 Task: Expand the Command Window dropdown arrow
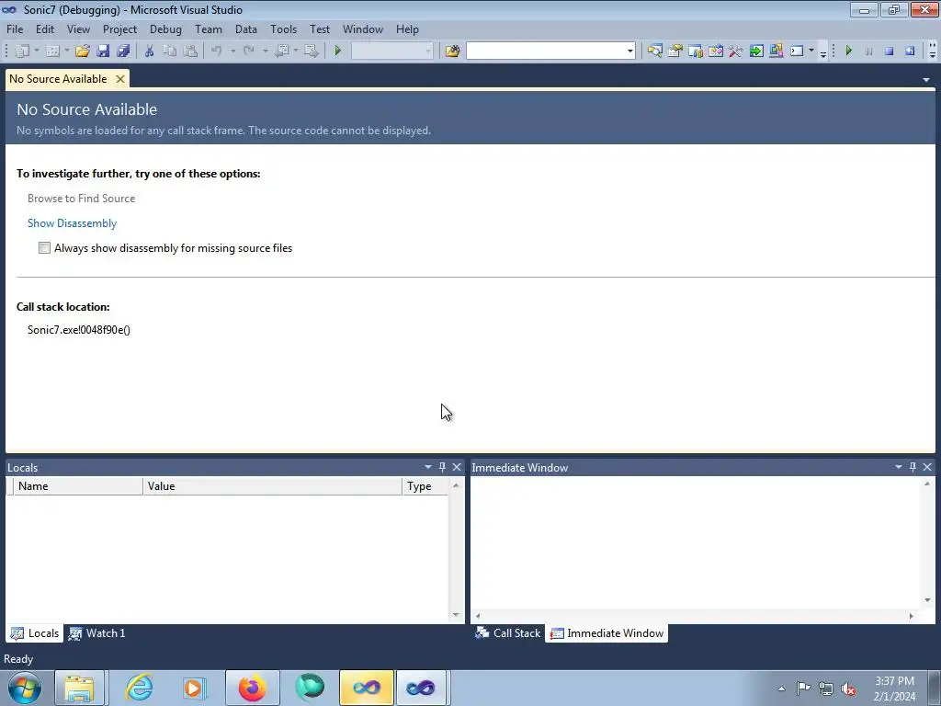click(811, 51)
